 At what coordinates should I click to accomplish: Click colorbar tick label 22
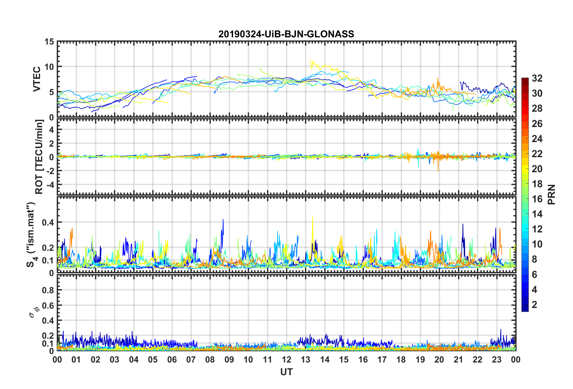point(537,154)
